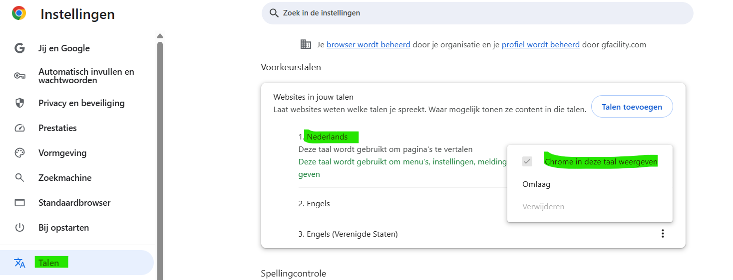Click the palette Vormgeving icon
733x280 pixels.
[19, 153]
